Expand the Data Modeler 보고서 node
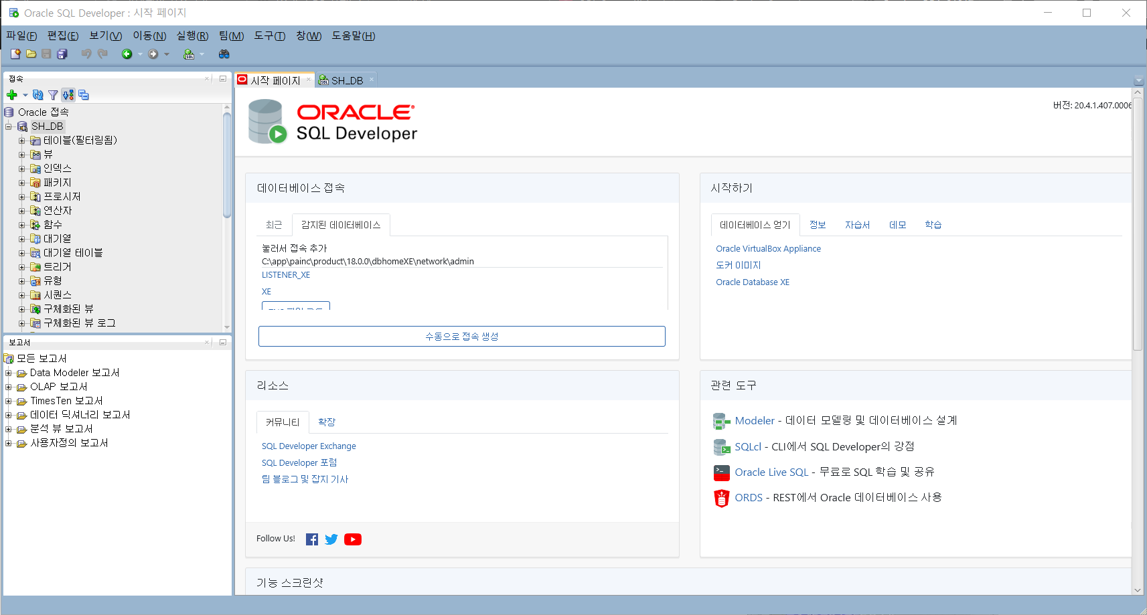This screenshot has height=615, width=1147. tap(9, 373)
